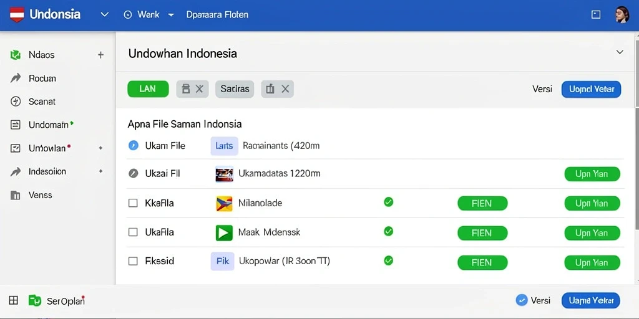Click the Undomatn list icon
Screen dimensions: 639x319
(x=15, y=125)
